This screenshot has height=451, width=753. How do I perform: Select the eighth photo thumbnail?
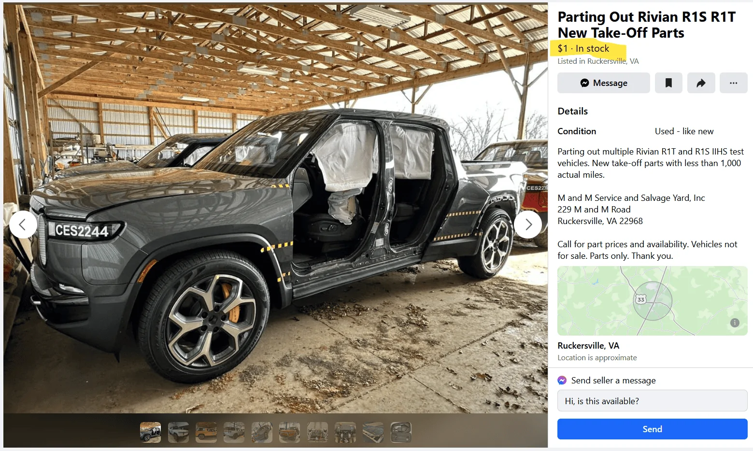click(x=345, y=432)
